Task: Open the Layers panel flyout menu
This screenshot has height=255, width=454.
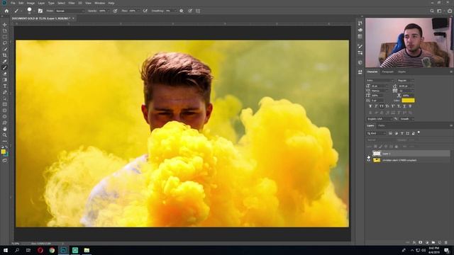Action: point(451,125)
